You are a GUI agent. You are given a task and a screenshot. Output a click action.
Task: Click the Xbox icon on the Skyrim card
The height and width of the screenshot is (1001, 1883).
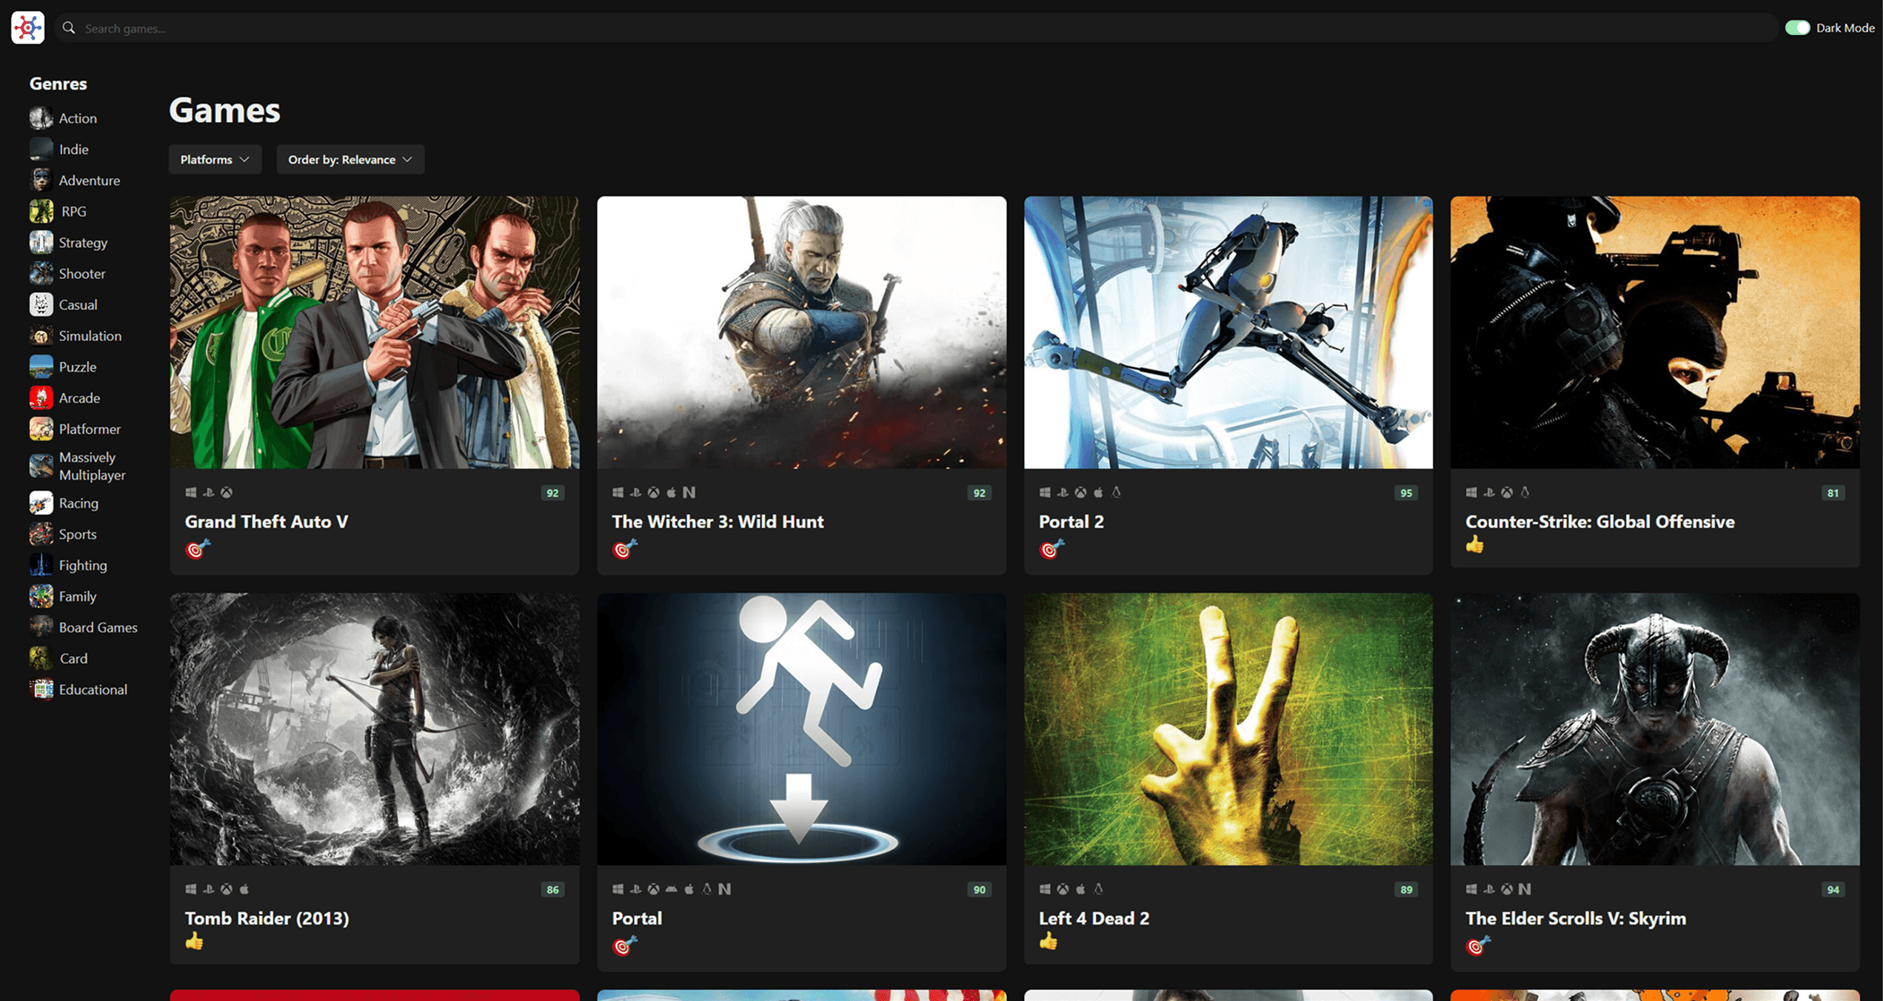coord(1506,889)
